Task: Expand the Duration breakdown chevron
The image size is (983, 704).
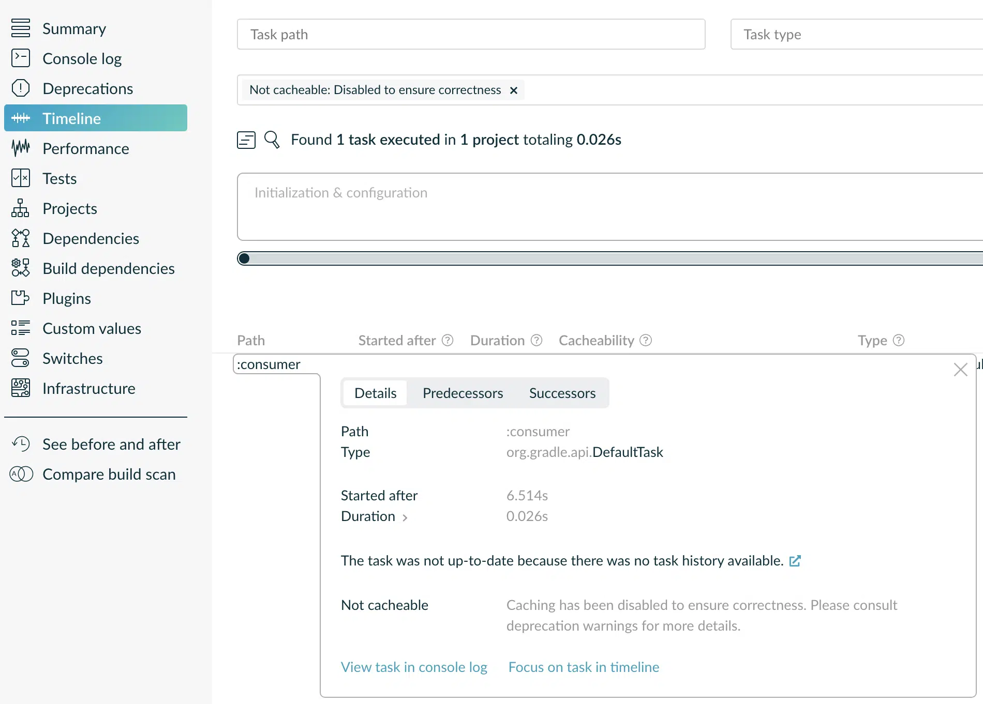Action: (x=405, y=517)
